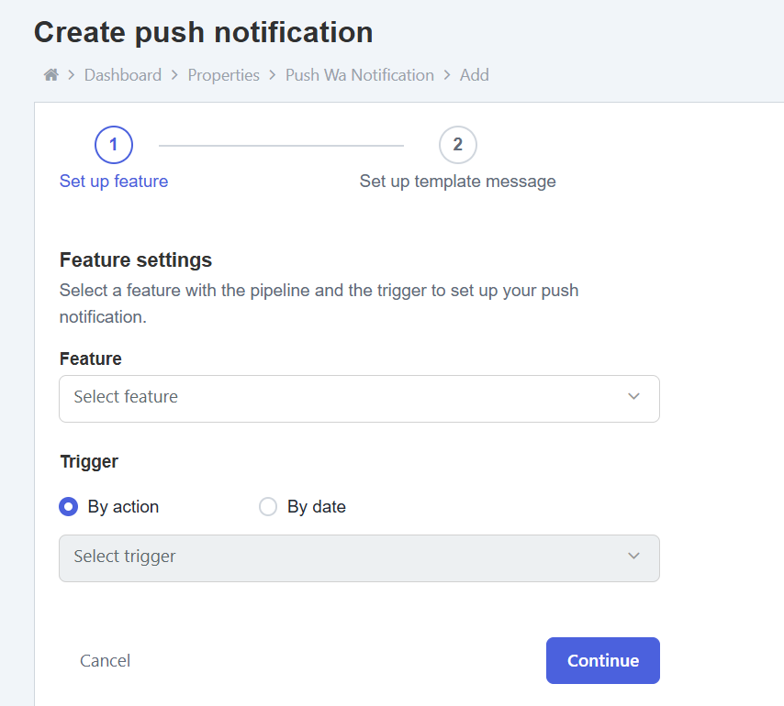Click the Create push notification heading
784x706 pixels.
(x=203, y=32)
